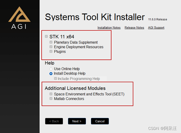Screen dimensions: 181x133
Task: Click the Additional Licensed Modules heading
Action: pos(75,88)
